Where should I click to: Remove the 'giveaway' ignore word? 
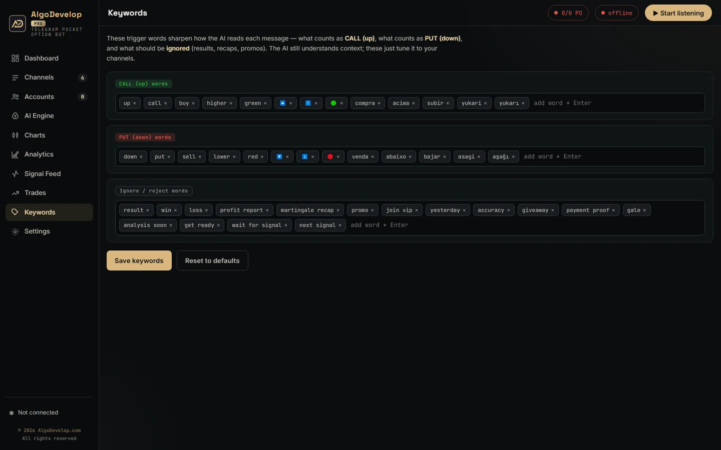tap(553, 210)
